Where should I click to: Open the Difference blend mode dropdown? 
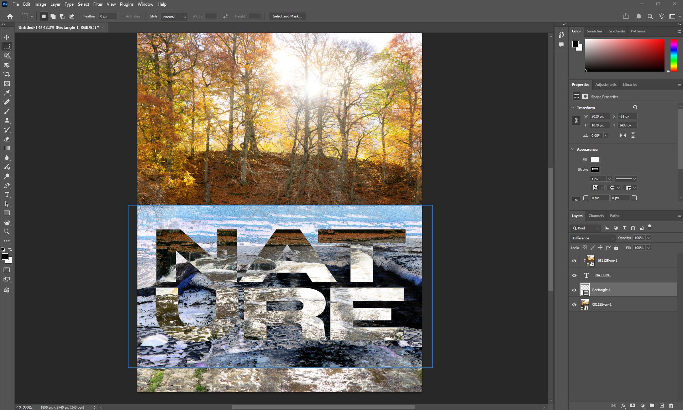[593, 238]
